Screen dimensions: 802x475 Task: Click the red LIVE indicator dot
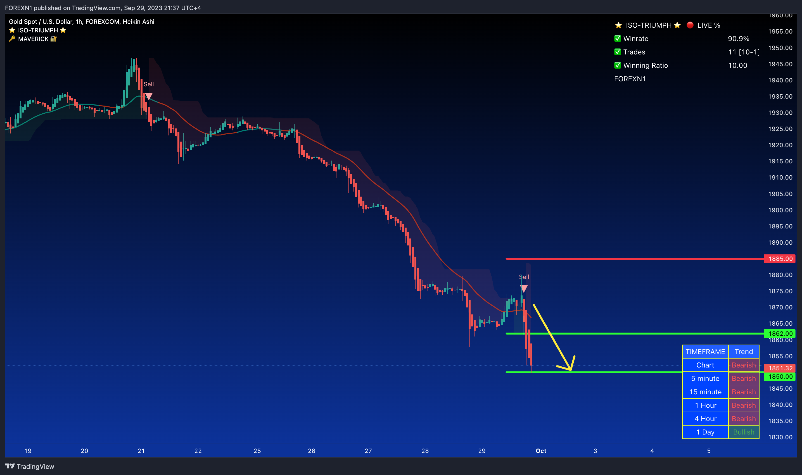pos(690,25)
